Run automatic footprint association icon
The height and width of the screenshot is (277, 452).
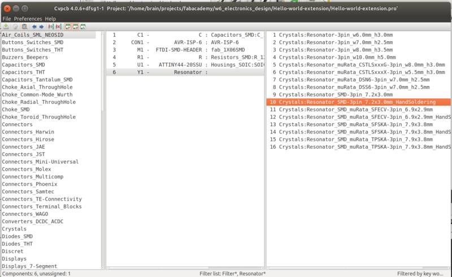[51, 27]
